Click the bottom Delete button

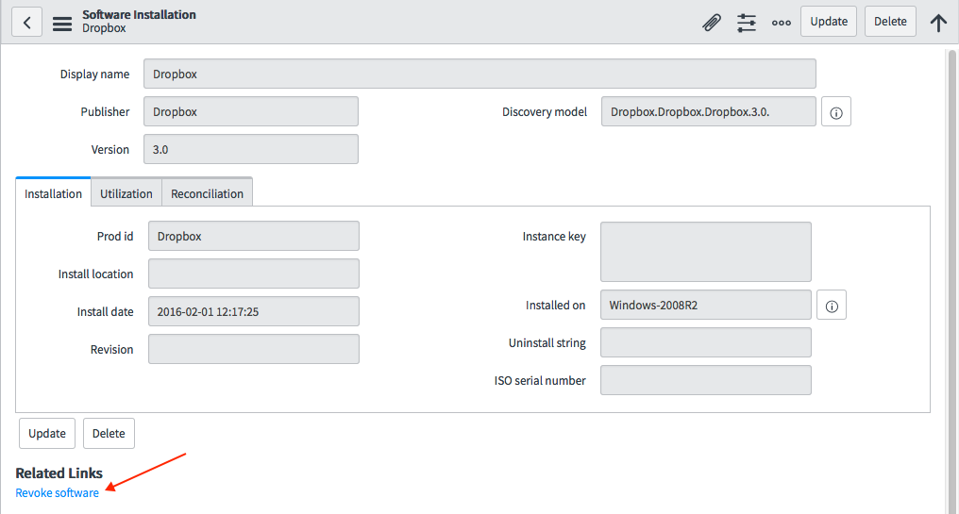tap(109, 433)
